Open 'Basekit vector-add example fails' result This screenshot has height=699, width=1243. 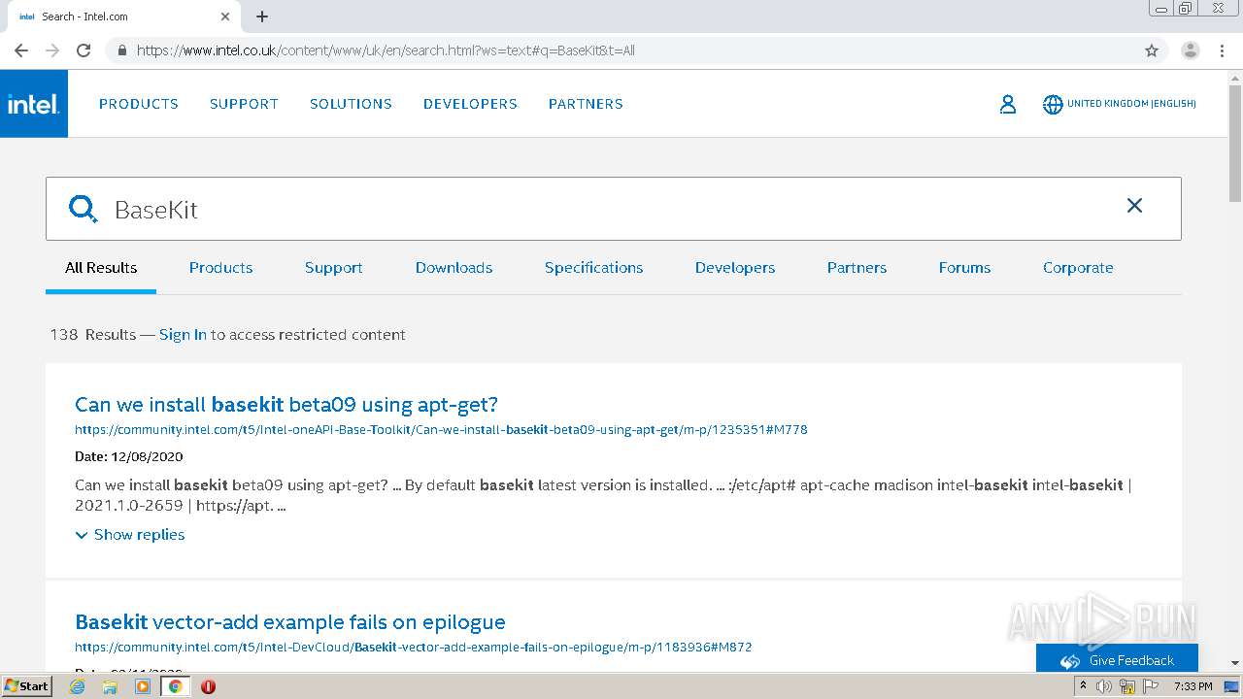click(x=290, y=622)
